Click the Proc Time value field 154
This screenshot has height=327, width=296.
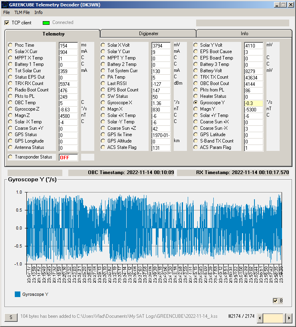(x=68, y=46)
